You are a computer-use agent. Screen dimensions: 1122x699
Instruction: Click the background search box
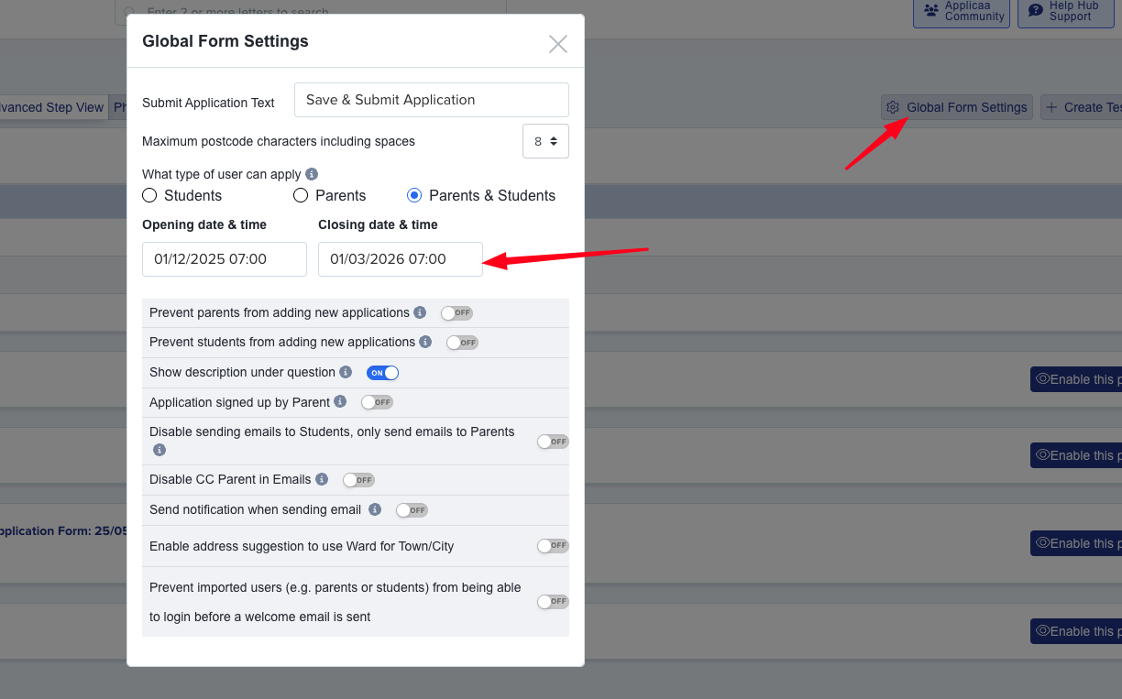click(311, 12)
